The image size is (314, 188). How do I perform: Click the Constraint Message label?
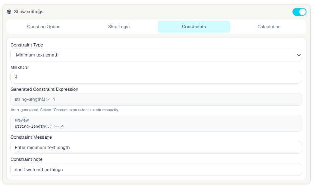[31, 137]
